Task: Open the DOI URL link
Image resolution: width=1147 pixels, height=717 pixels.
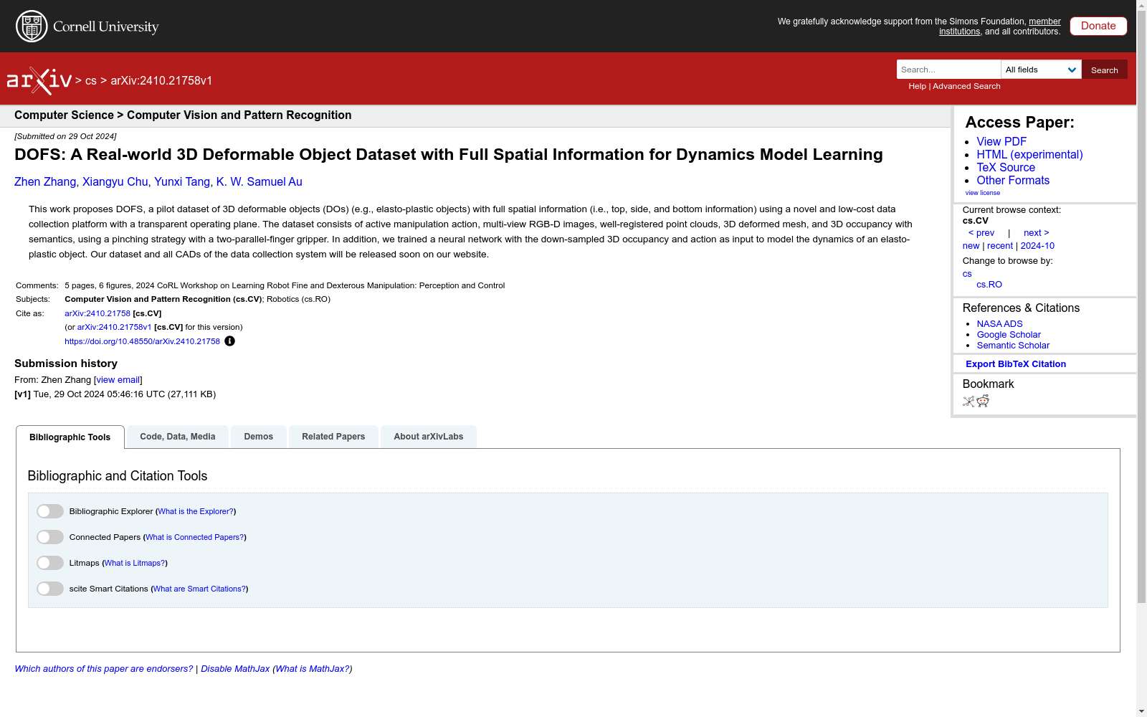Action: (142, 341)
